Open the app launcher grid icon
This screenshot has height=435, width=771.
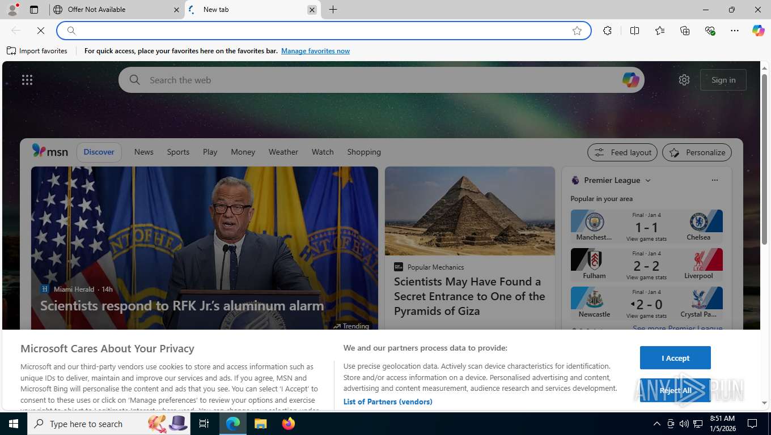tap(27, 80)
